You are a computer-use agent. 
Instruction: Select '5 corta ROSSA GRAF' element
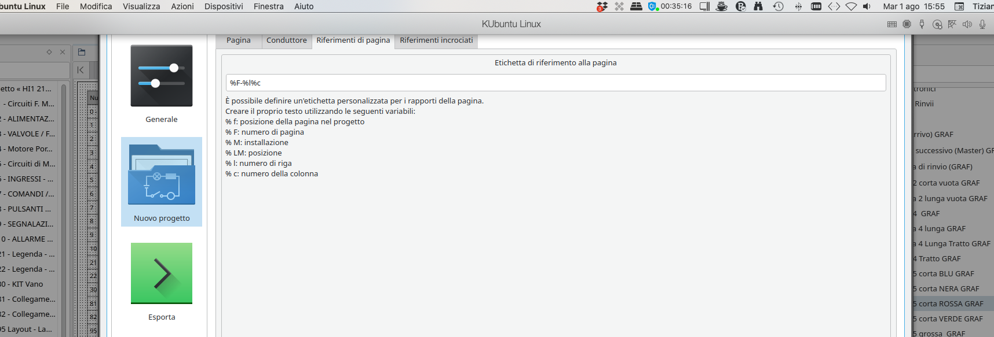click(948, 303)
